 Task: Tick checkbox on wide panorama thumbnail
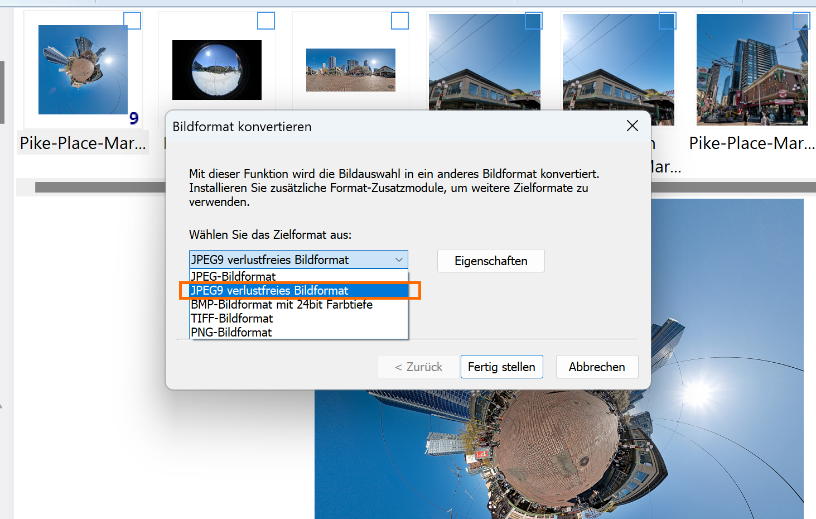tap(400, 21)
